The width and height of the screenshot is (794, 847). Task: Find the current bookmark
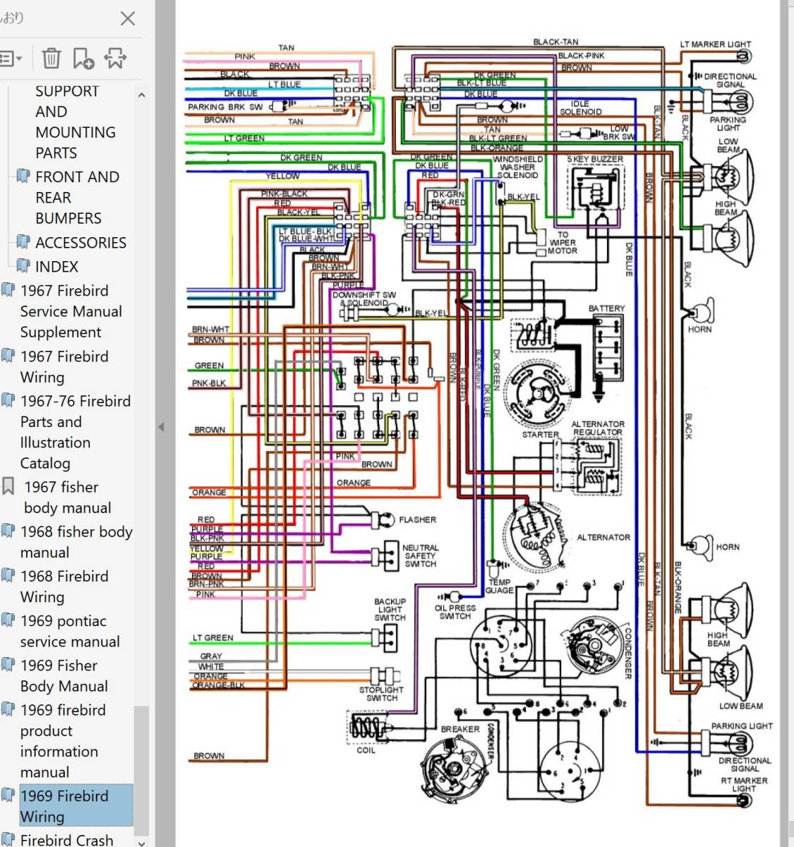click(x=116, y=59)
